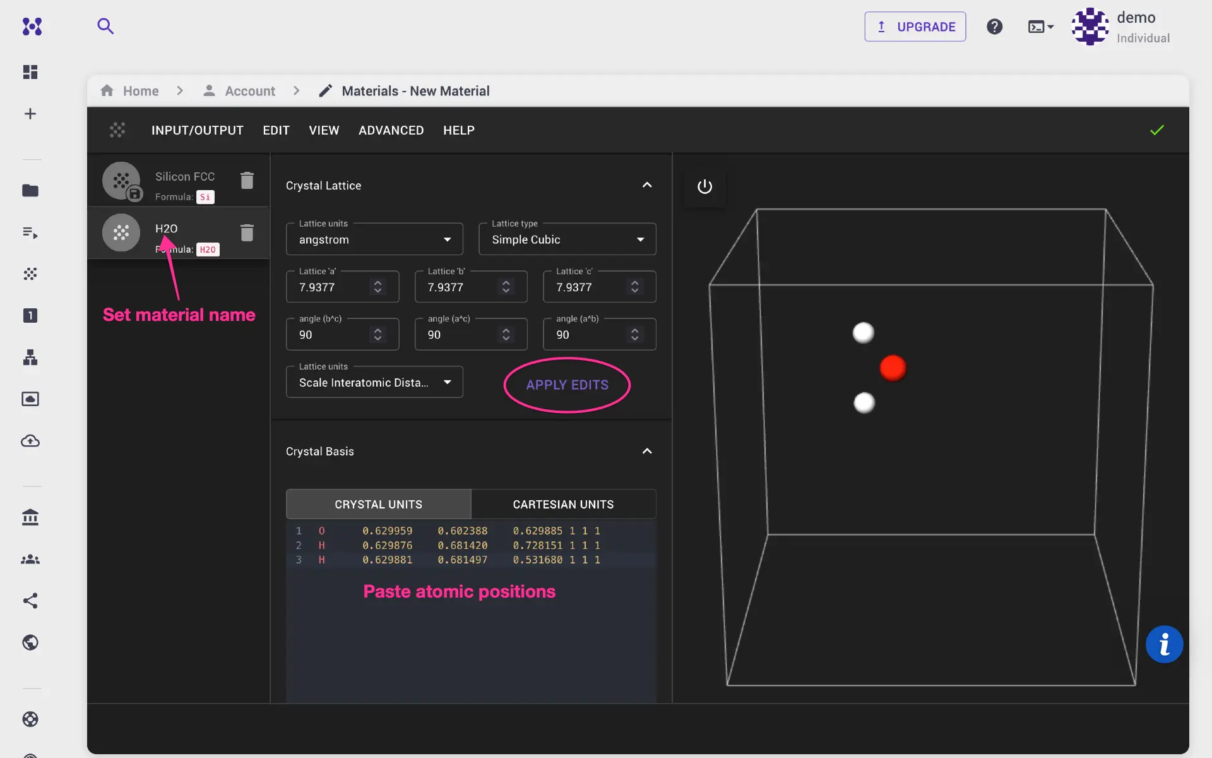Increase Lattice 'a' value with stepper
This screenshot has height=758, width=1212.
coord(377,283)
